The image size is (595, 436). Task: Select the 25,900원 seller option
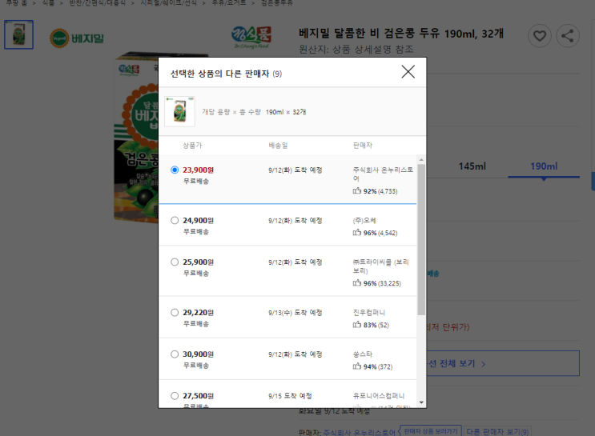(x=174, y=262)
